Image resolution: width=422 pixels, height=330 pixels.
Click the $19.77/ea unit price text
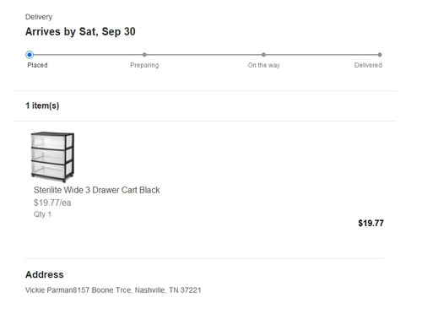[52, 203]
